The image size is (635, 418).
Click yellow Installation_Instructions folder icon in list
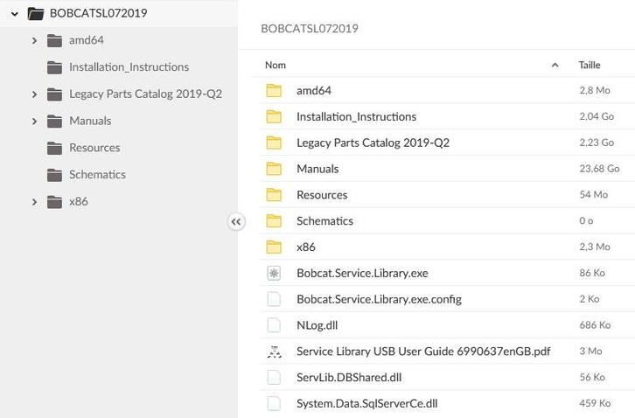pos(274,116)
